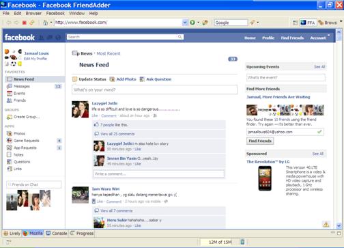Click Lazygirl Jothi's post profile picture

(81, 109)
